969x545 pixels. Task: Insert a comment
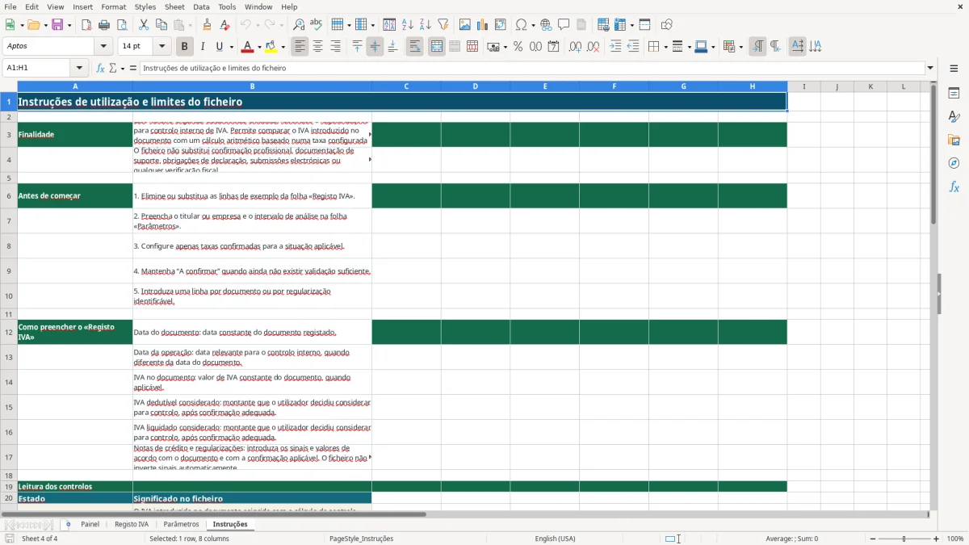[x=564, y=25]
